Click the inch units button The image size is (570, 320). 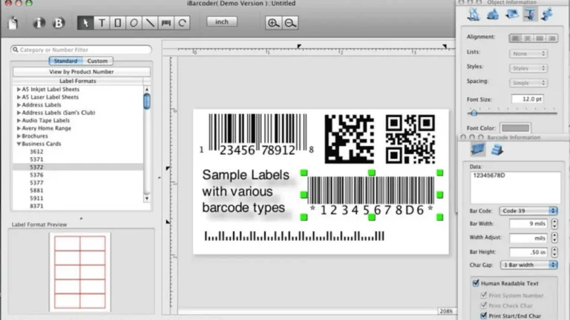point(222,21)
